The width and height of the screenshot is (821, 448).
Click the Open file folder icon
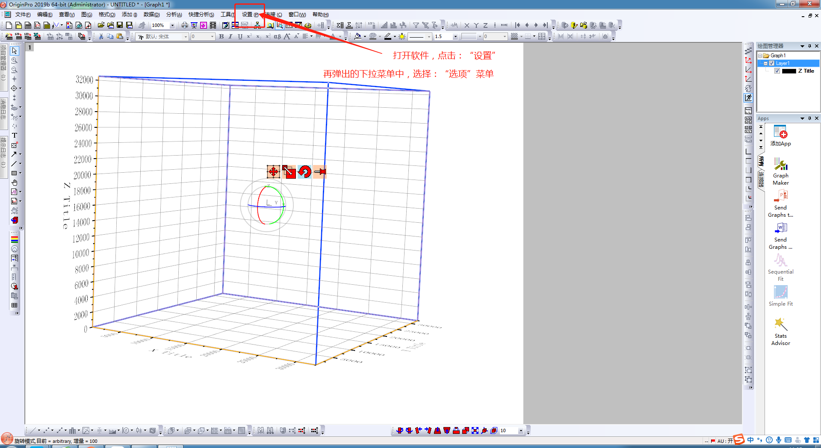101,26
